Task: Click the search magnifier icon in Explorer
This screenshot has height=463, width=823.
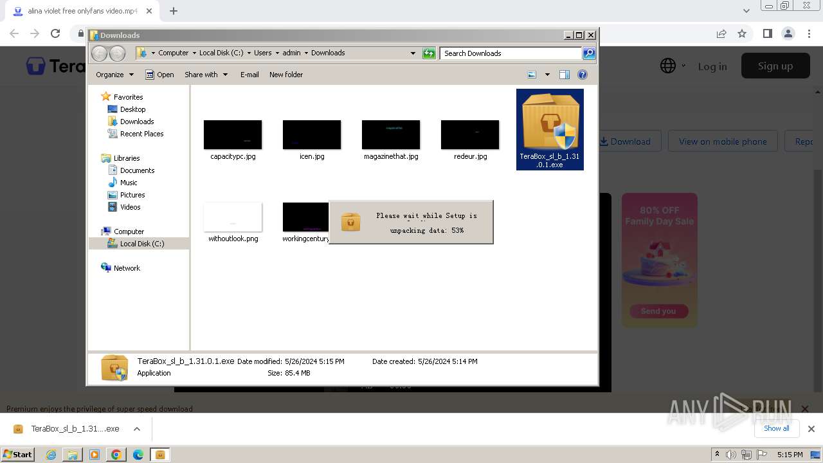Action: click(589, 53)
